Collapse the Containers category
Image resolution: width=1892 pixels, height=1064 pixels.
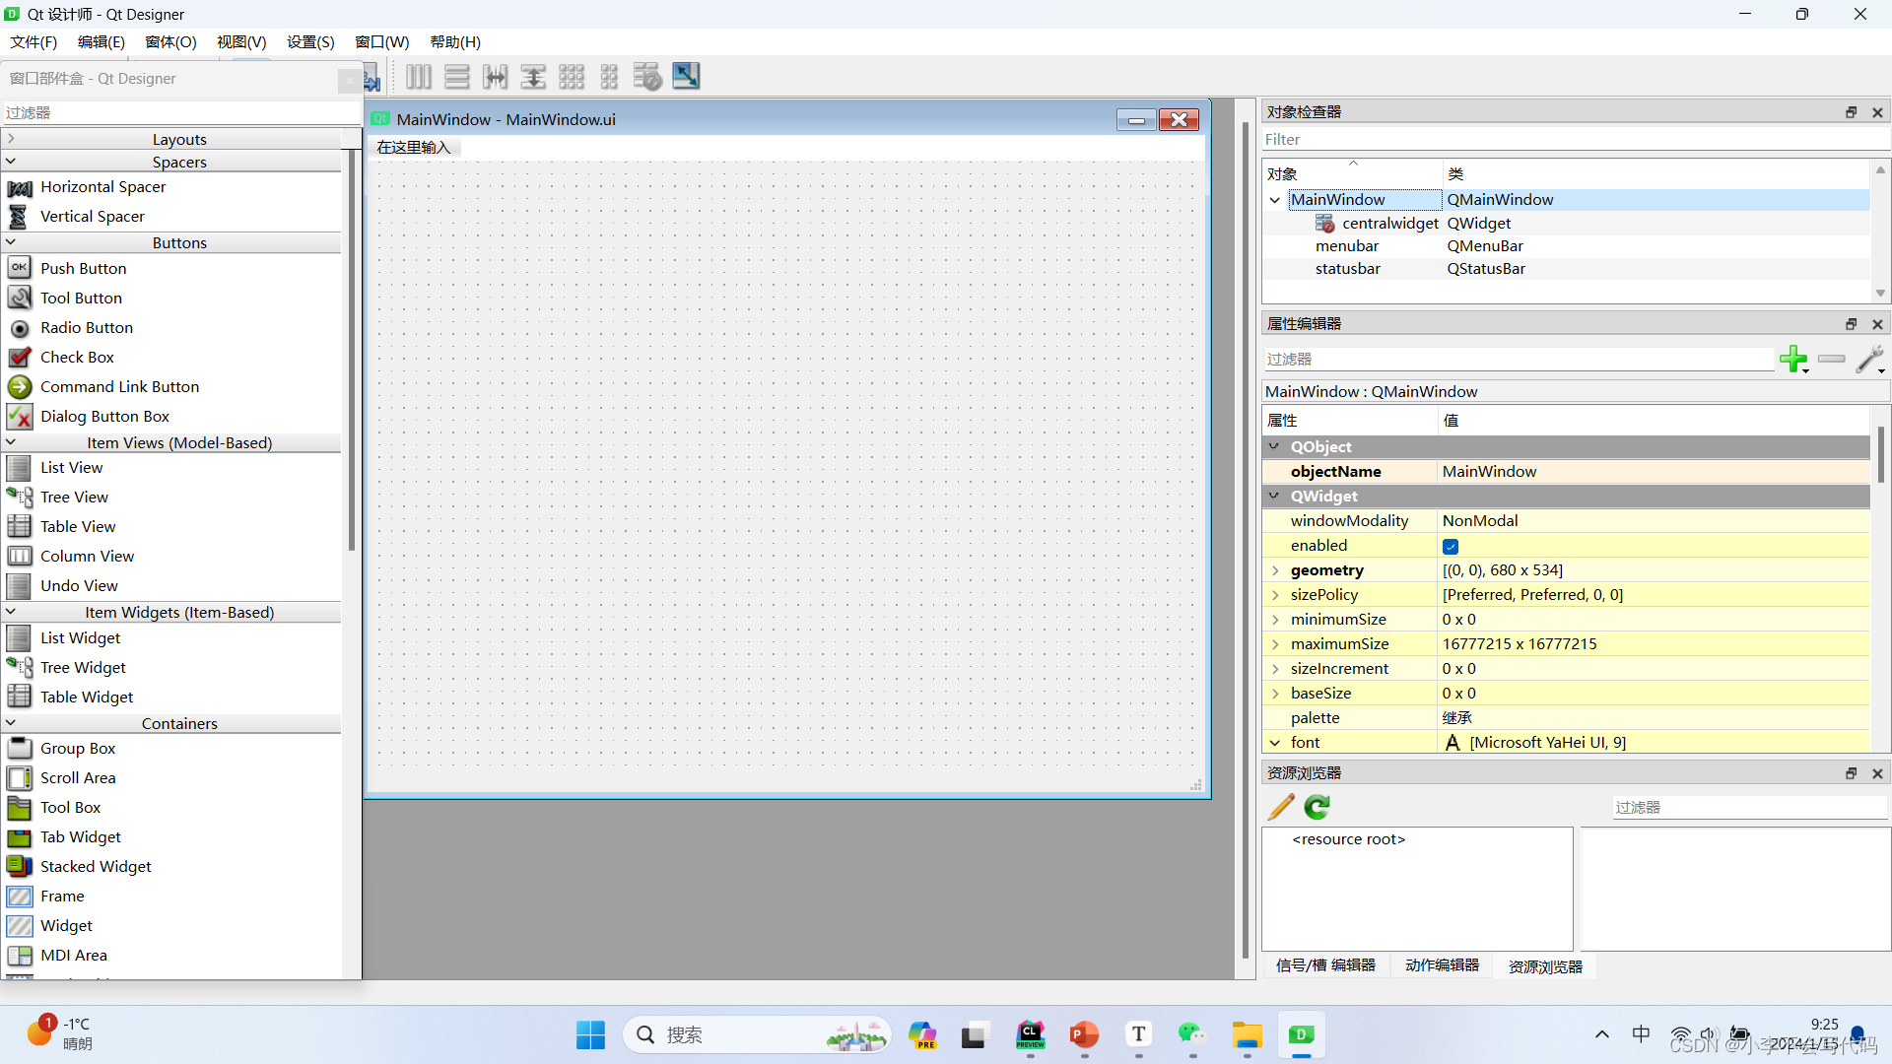(x=11, y=722)
